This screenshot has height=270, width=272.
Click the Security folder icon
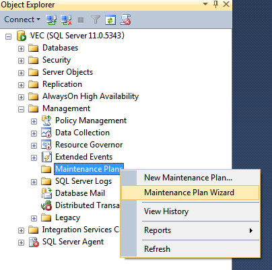coord(34,60)
